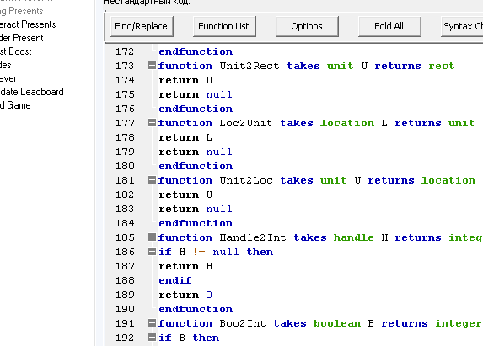
Task: Click 'return L' on line 178
Action: point(185,137)
